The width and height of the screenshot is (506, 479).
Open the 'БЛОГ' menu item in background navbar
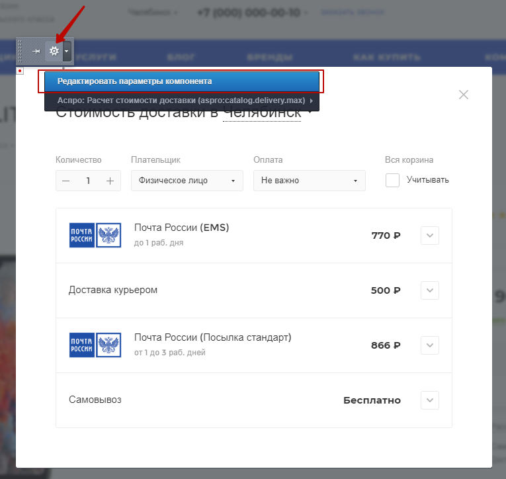coord(181,58)
